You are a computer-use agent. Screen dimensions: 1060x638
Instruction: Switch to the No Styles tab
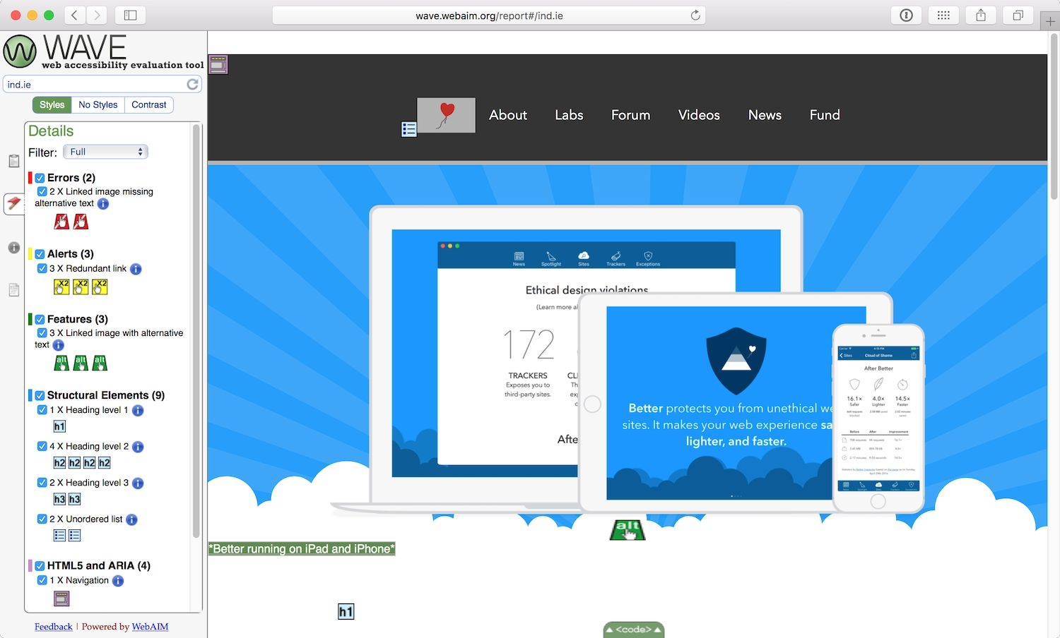98,104
